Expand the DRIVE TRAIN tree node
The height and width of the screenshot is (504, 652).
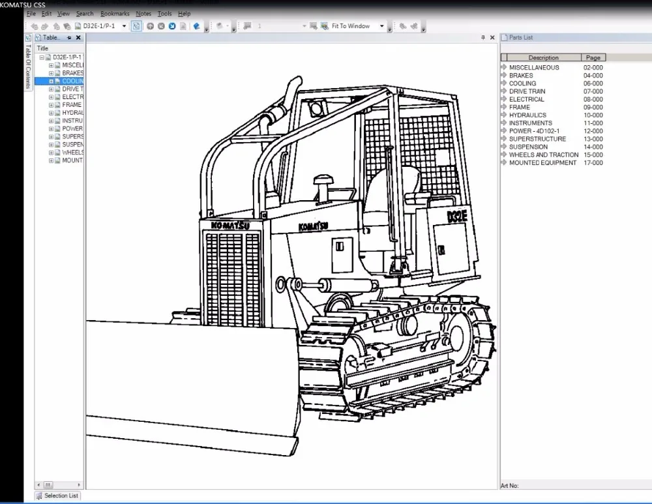tap(51, 89)
